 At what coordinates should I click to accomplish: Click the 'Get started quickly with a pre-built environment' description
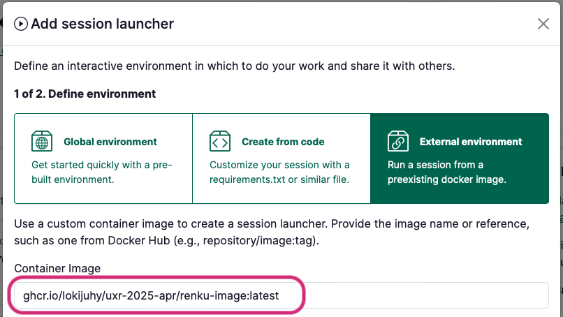point(101,172)
